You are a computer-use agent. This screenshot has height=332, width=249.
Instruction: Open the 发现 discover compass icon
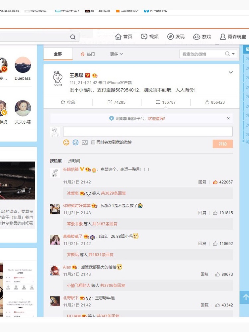click(x=170, y=37)
